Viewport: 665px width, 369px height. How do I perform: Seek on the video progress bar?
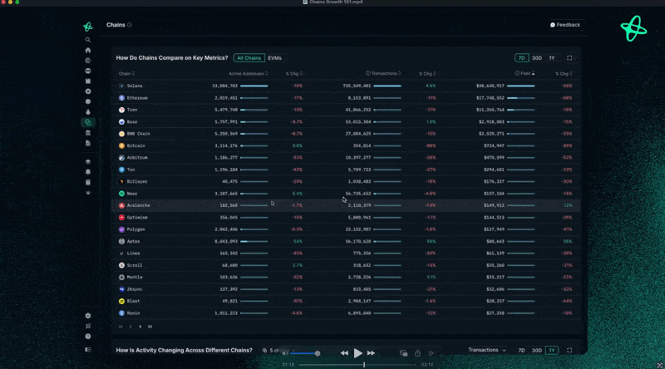(x=358, y=364)
